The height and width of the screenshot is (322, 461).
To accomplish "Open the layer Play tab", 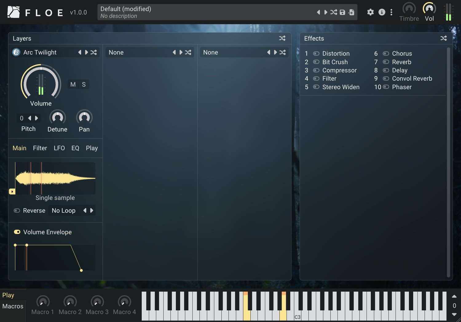I will (x=92, y=148).
